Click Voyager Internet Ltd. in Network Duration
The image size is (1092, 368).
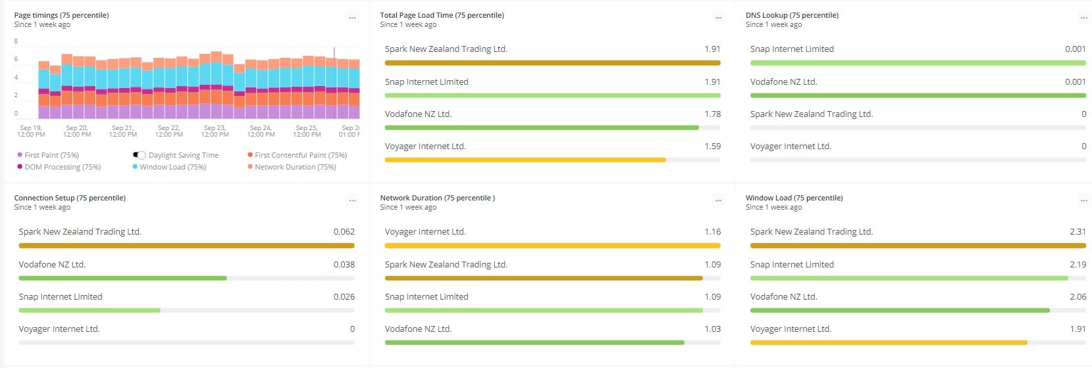425,232
